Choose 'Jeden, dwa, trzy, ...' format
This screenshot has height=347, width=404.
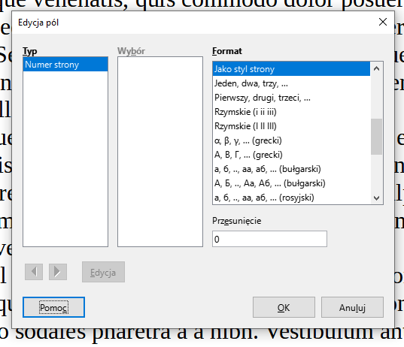[291, 83]
